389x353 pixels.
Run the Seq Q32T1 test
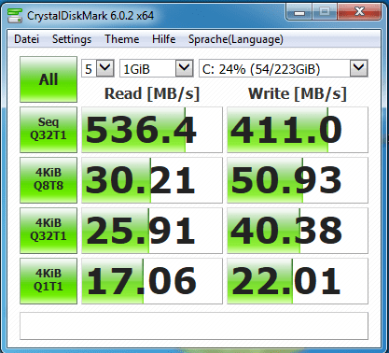(x=49, y=130)
